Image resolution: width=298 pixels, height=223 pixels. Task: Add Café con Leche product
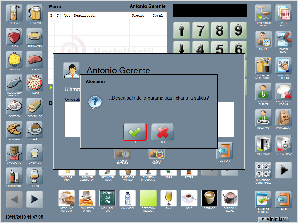point(230,198)
